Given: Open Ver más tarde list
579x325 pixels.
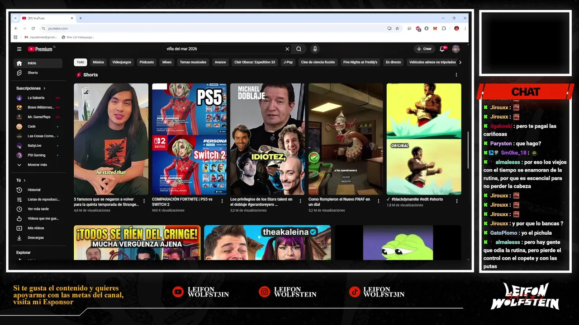Looking at the screenshot, I should (38, 209).
